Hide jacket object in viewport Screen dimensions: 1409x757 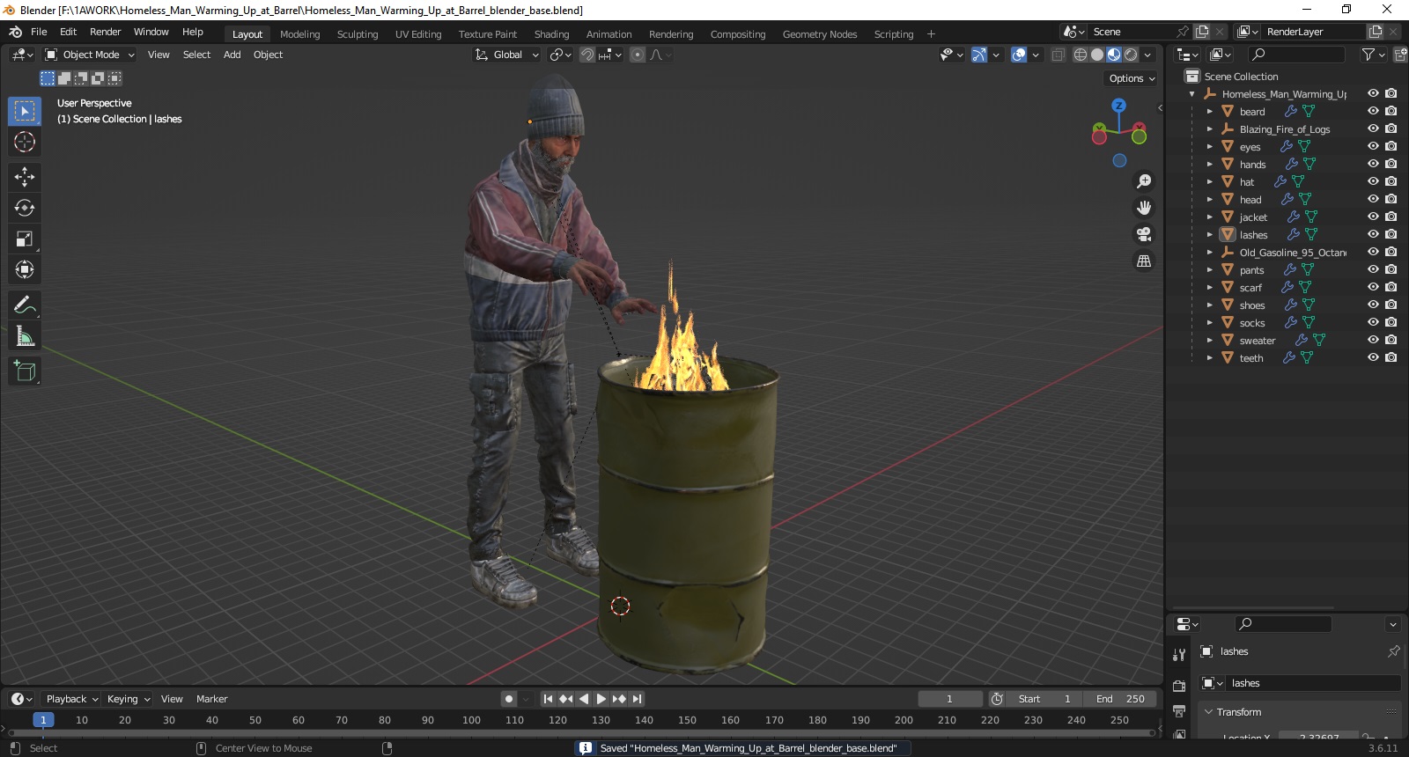[x=1373, y=217]
